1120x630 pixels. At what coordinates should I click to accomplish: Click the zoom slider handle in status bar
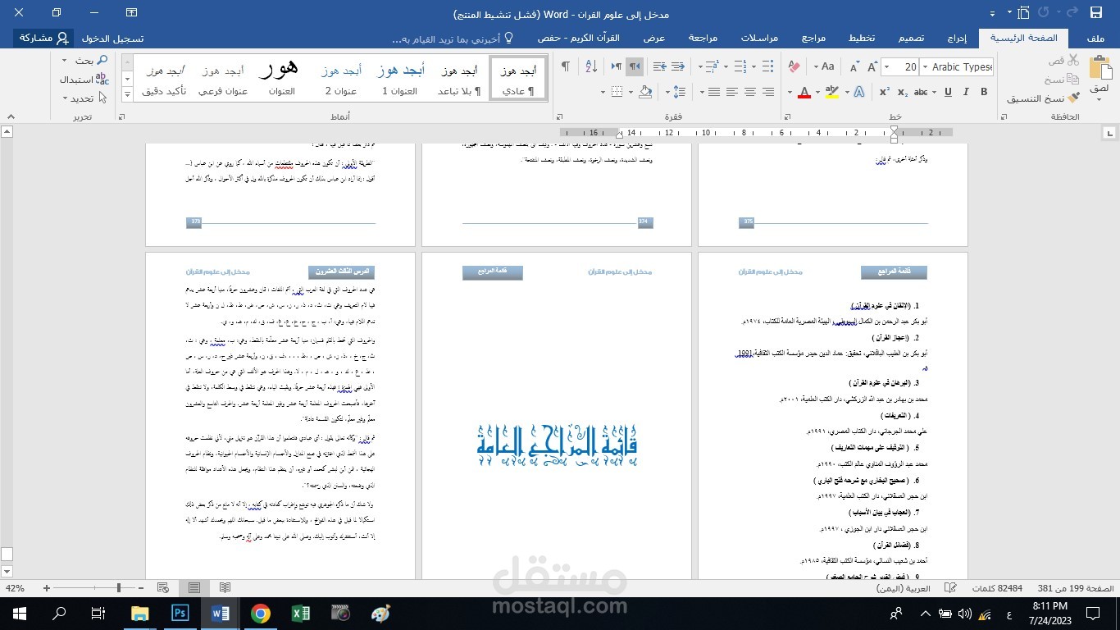(119, 588)
